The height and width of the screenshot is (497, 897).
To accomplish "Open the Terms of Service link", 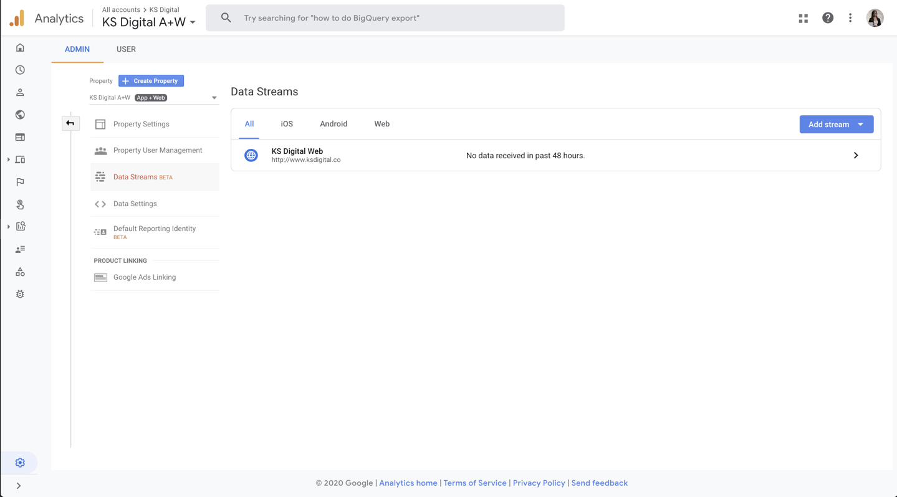I will (x=475, y=483).
